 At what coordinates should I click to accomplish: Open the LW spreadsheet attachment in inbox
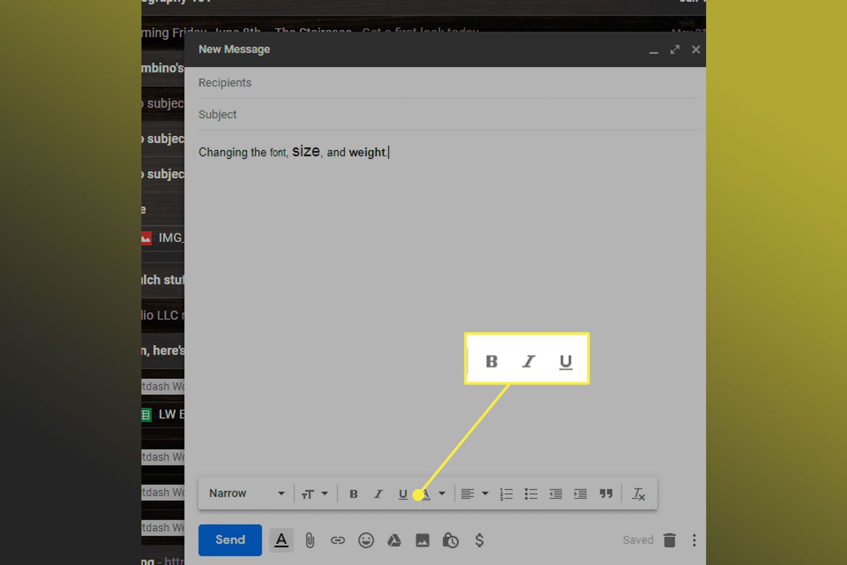163,415
